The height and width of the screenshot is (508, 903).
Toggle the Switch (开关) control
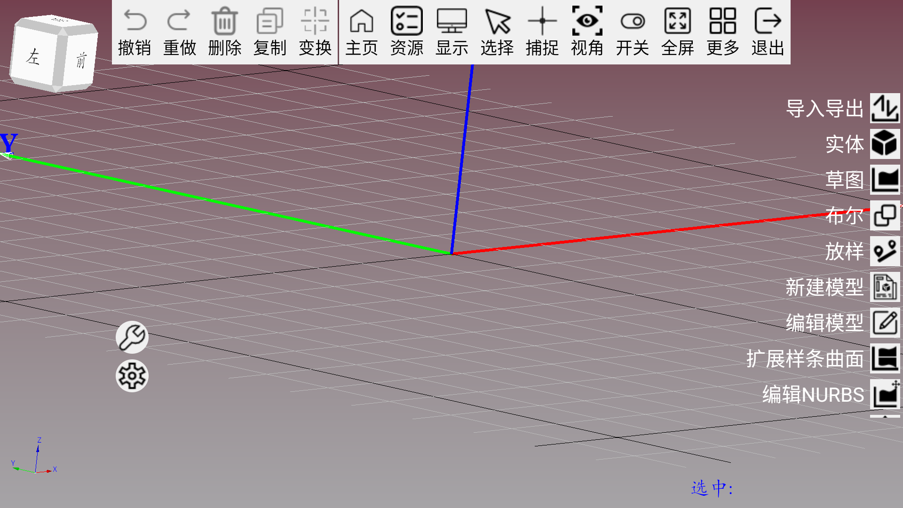[632, 22]
